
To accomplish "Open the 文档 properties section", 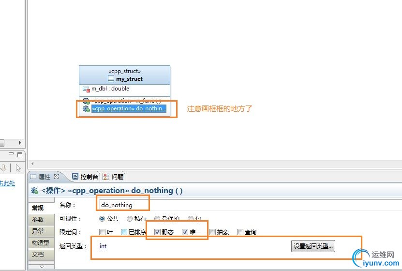I will click(x=41, y=255).
